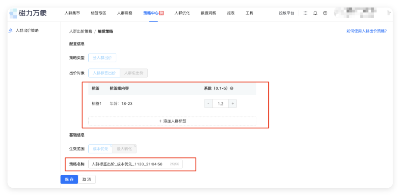Click the 人群出价策略 breadcrumb link
Screen dimensions: 400x195
pyautogui.click(x=81, y=31)
